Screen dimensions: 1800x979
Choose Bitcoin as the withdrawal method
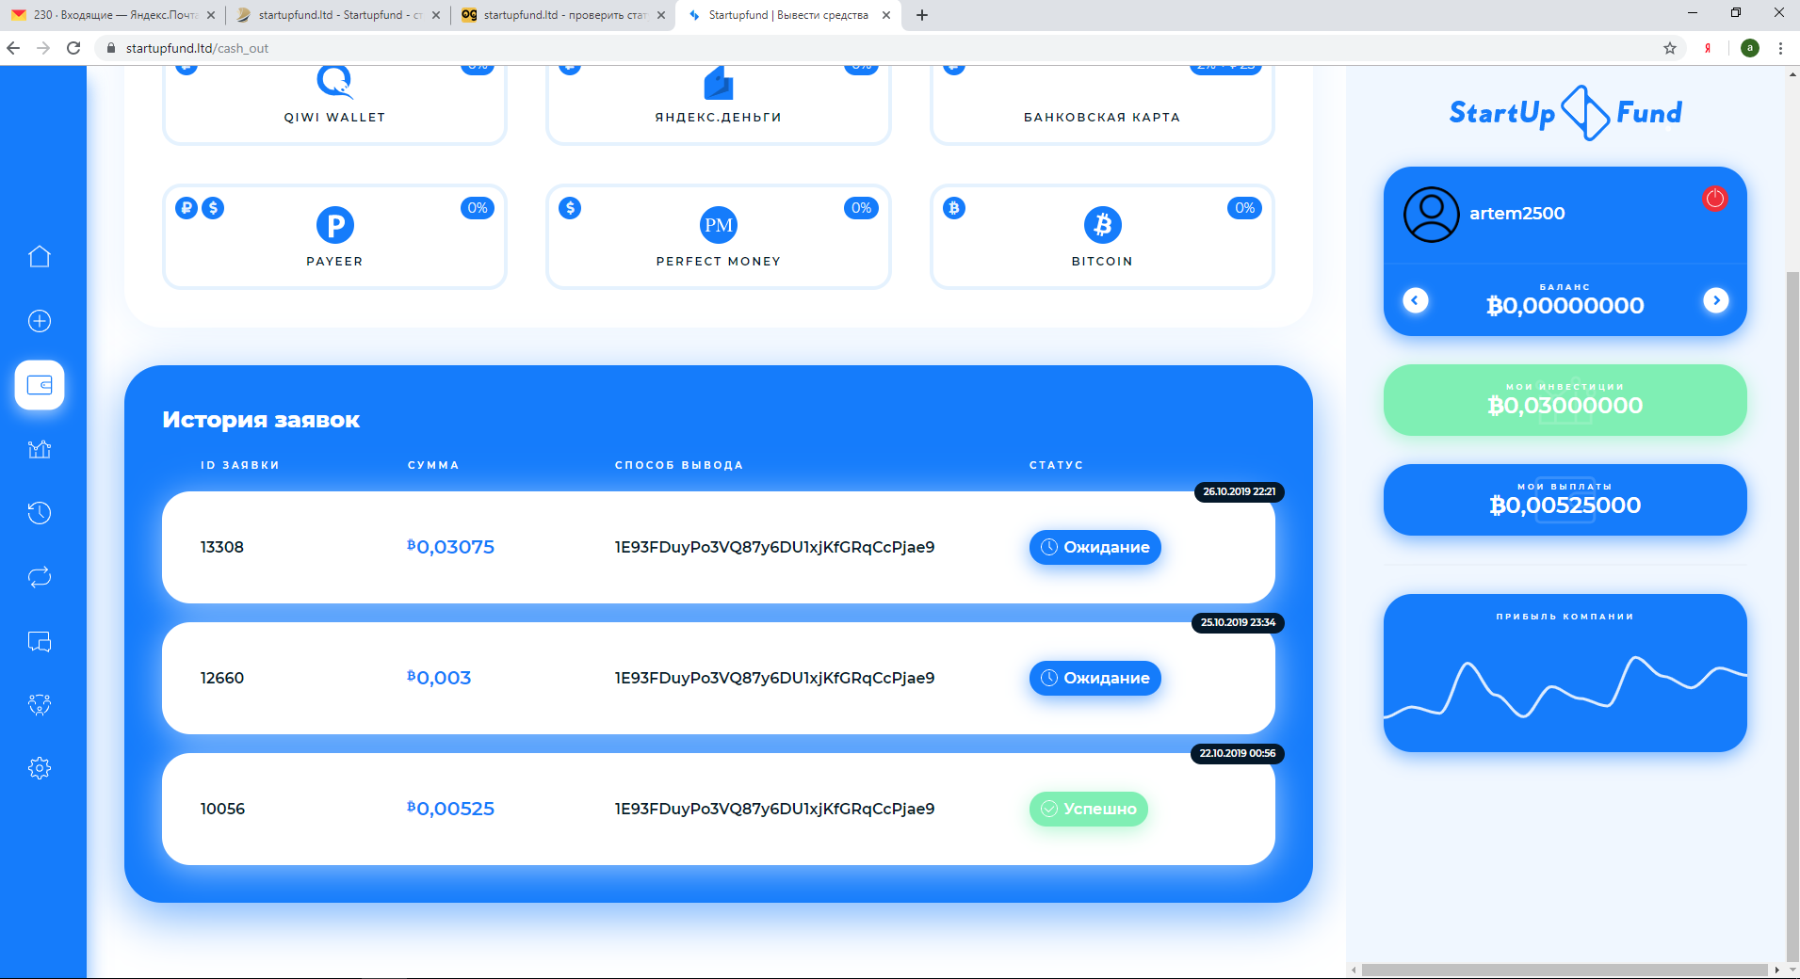1102,236
